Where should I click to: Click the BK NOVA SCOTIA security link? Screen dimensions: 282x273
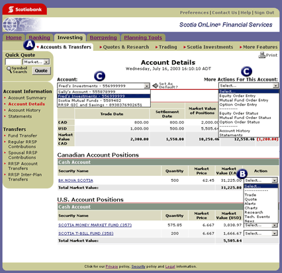pos(75,180)
